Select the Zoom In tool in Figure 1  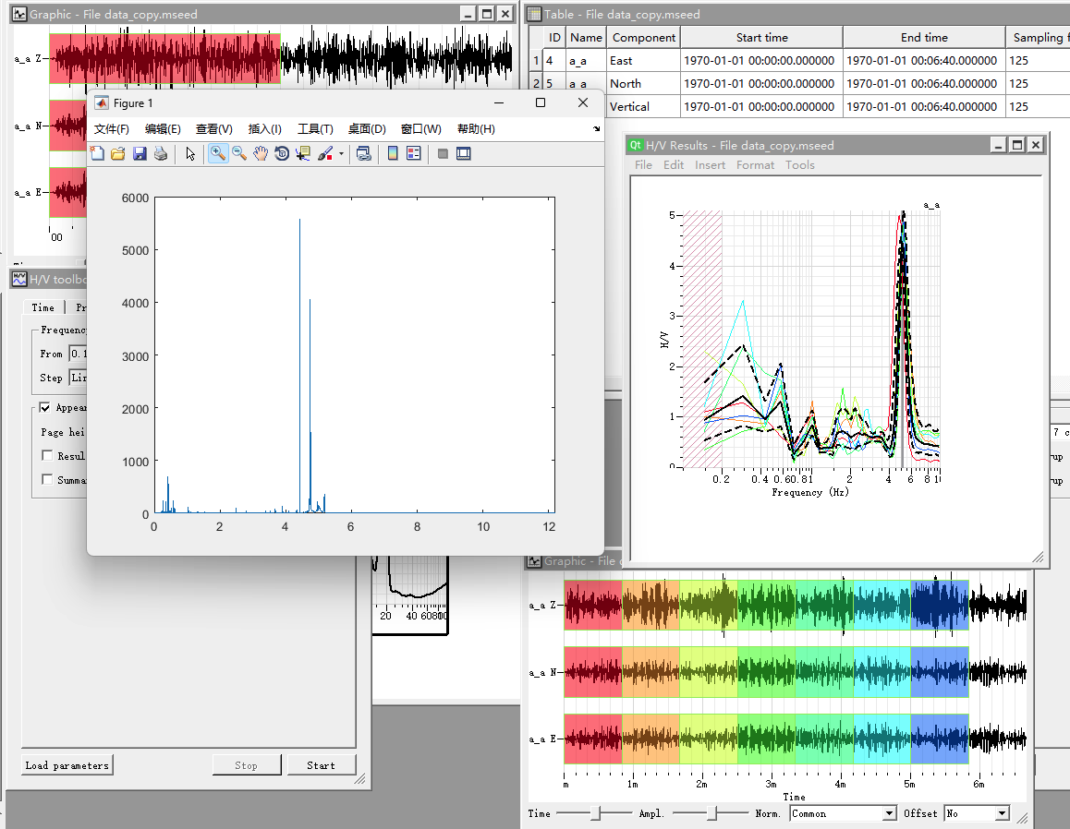218,153
